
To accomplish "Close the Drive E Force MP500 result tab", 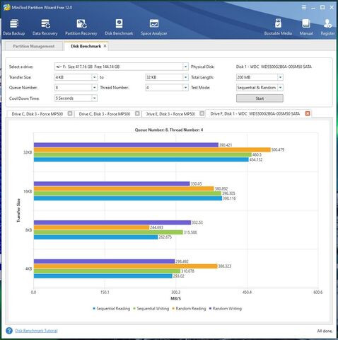I will [x=202, y=113].
